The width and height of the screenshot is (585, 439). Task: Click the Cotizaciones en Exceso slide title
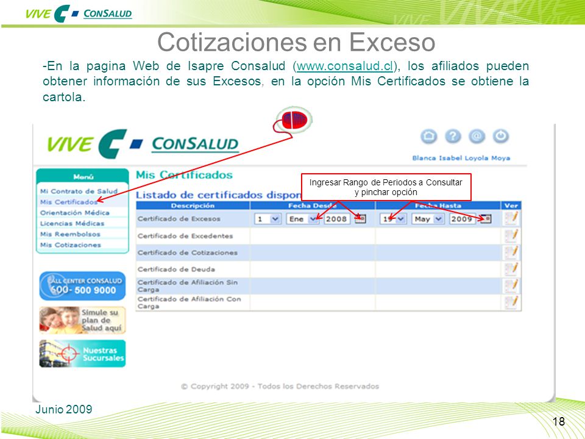(296, 42)
